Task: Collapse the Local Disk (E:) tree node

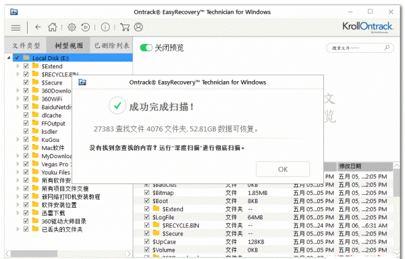Action: 9,57
